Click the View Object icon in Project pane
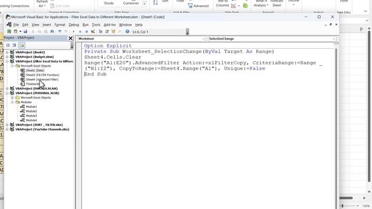The height and width of the screenshot is (209, 372). [x=14, y=45]
